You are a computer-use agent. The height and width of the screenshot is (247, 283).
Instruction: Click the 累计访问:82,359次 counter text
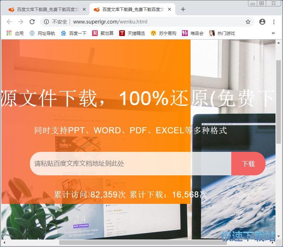(x=90, y=195)
